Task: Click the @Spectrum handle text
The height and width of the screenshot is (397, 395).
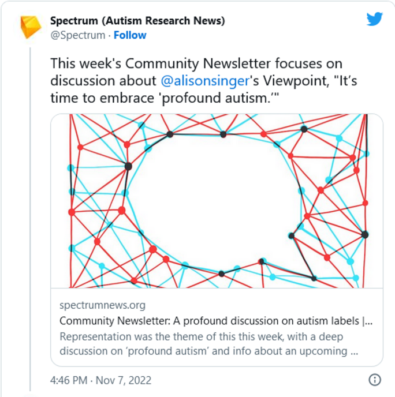Action: tap(78, 35)
